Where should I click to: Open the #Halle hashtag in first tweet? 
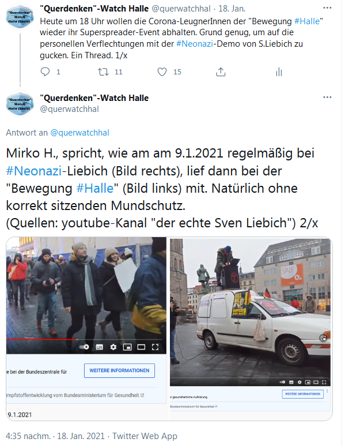pos(307,21)
